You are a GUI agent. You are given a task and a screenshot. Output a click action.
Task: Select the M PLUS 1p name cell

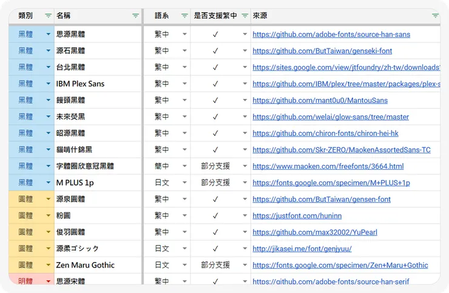pyautogui.click(x=98, y=183)
